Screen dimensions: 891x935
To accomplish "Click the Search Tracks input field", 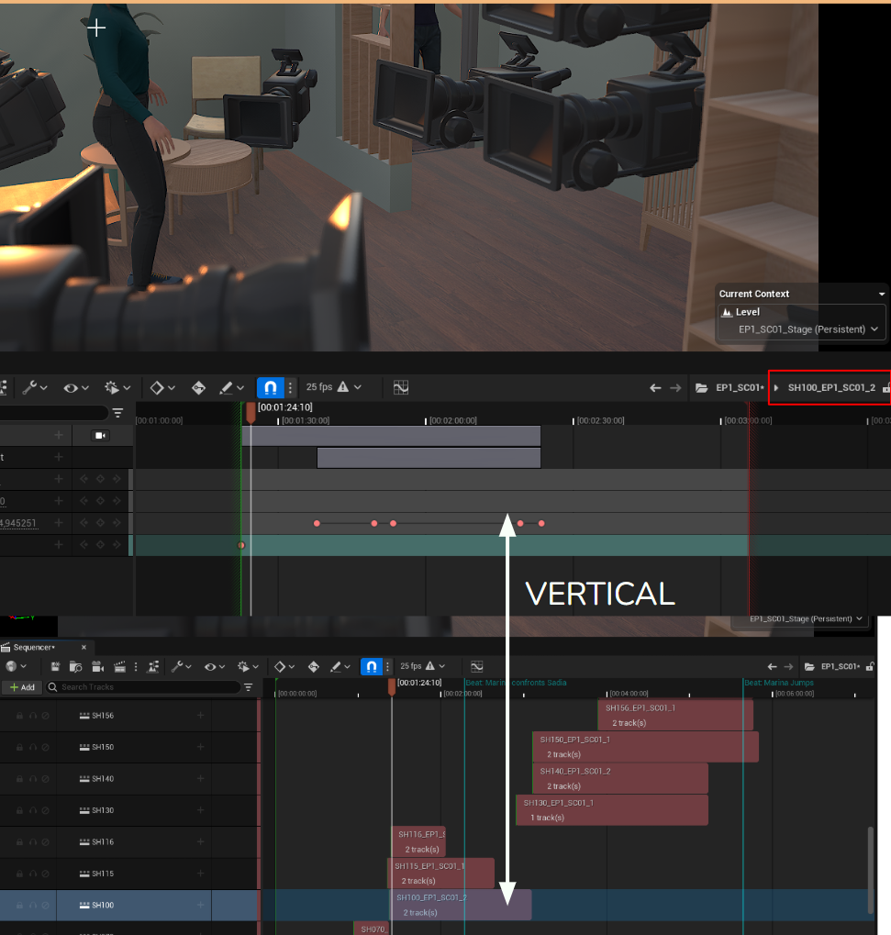I will tap(147, 687).
